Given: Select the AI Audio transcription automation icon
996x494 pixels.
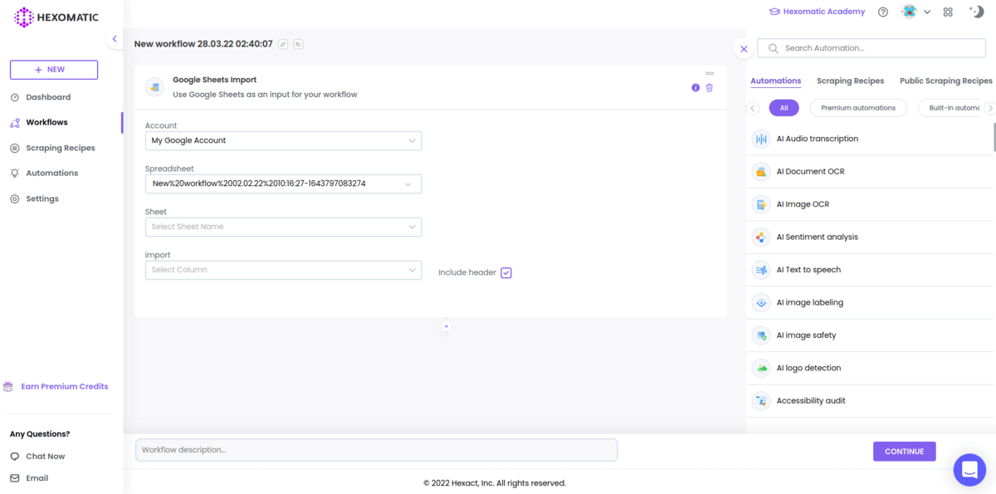Looking at the screenshot, I should click(x=761, y=138).
